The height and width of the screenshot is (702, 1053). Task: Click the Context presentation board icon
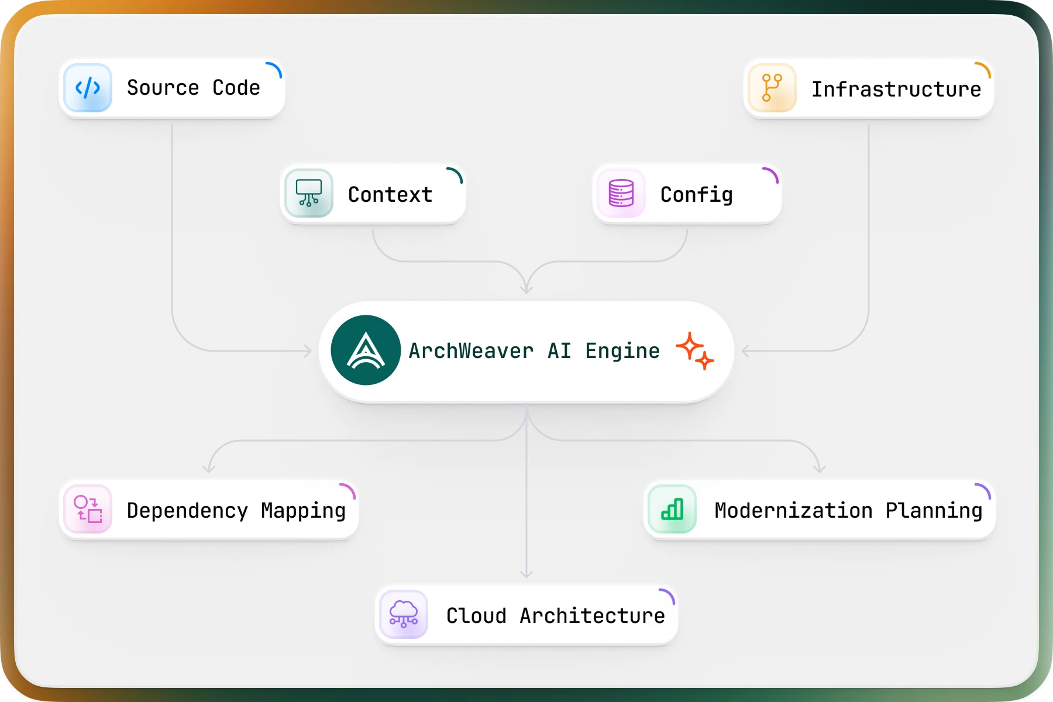pos(309,193)
